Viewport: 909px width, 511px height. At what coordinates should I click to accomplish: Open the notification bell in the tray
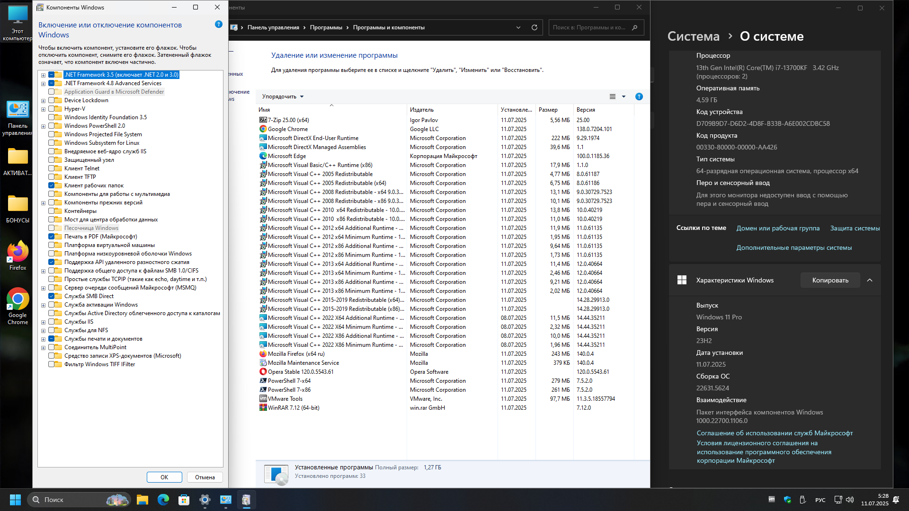896,500
